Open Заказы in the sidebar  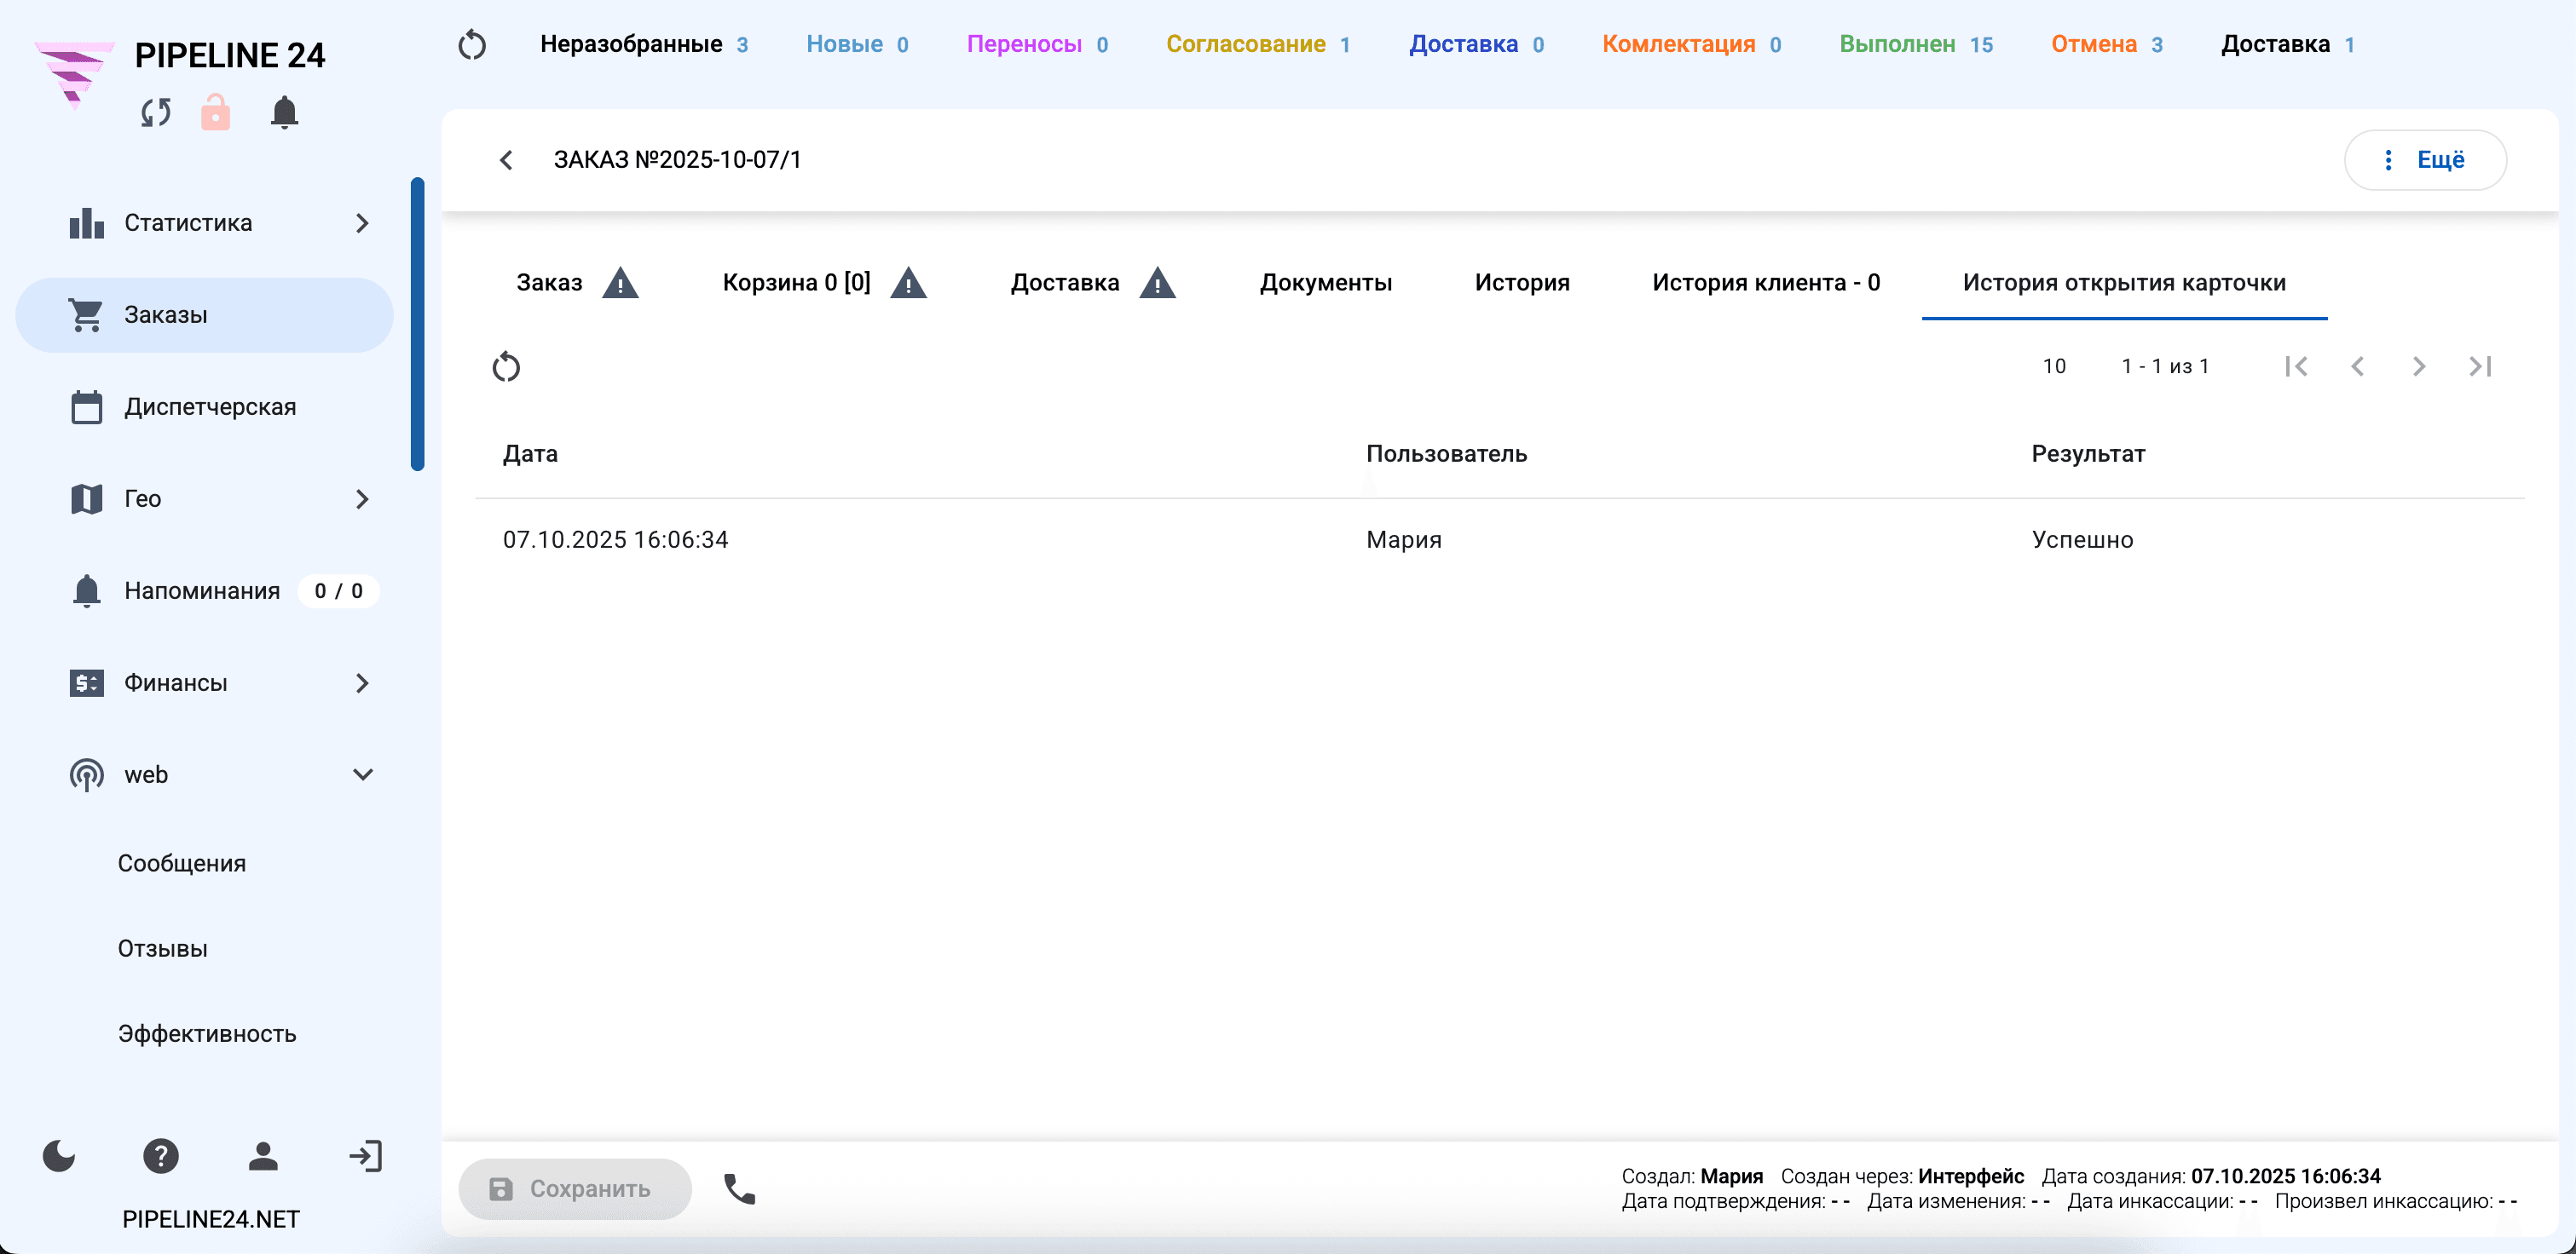(205, 314)
